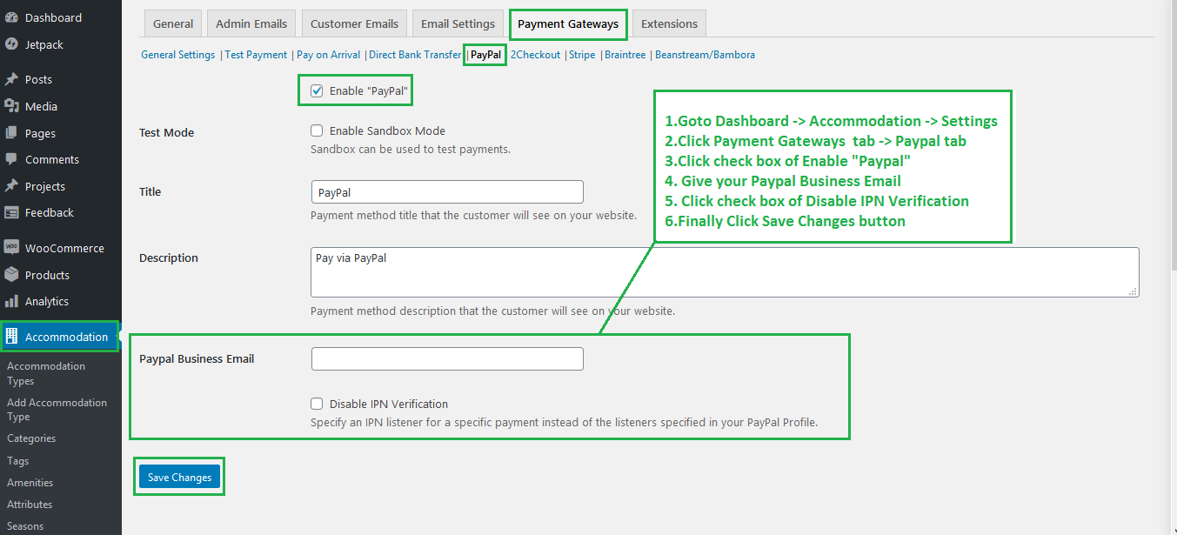This screenshot has width=1177, height=535.
Task: Open the Admin Emails tab
Action: pyautogui.click(x=251, y=23)
